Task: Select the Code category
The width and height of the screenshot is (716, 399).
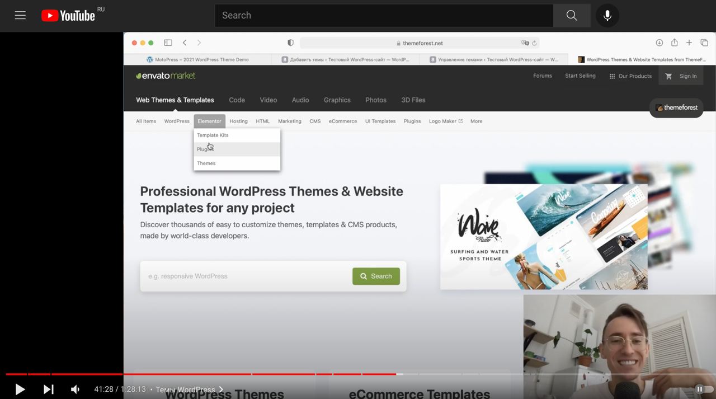Action: point(237,100)
